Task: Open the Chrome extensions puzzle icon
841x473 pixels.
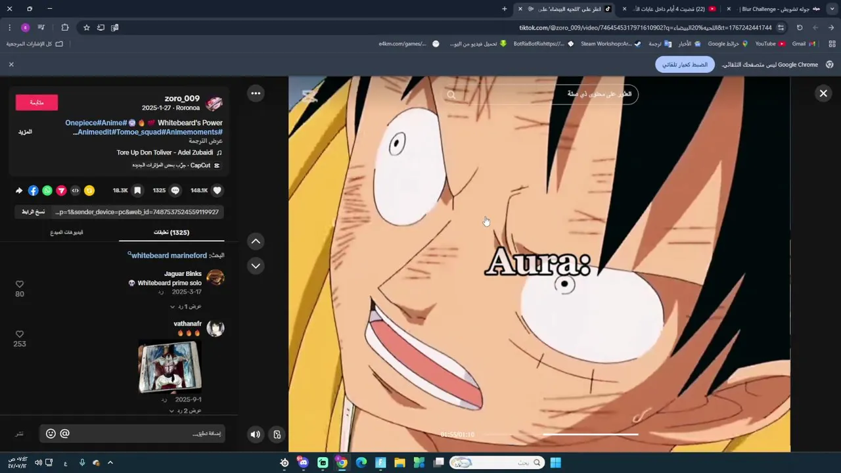Action: coord(65,28)
